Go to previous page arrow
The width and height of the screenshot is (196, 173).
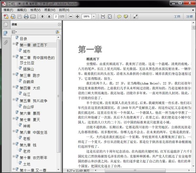coord(42,16)
